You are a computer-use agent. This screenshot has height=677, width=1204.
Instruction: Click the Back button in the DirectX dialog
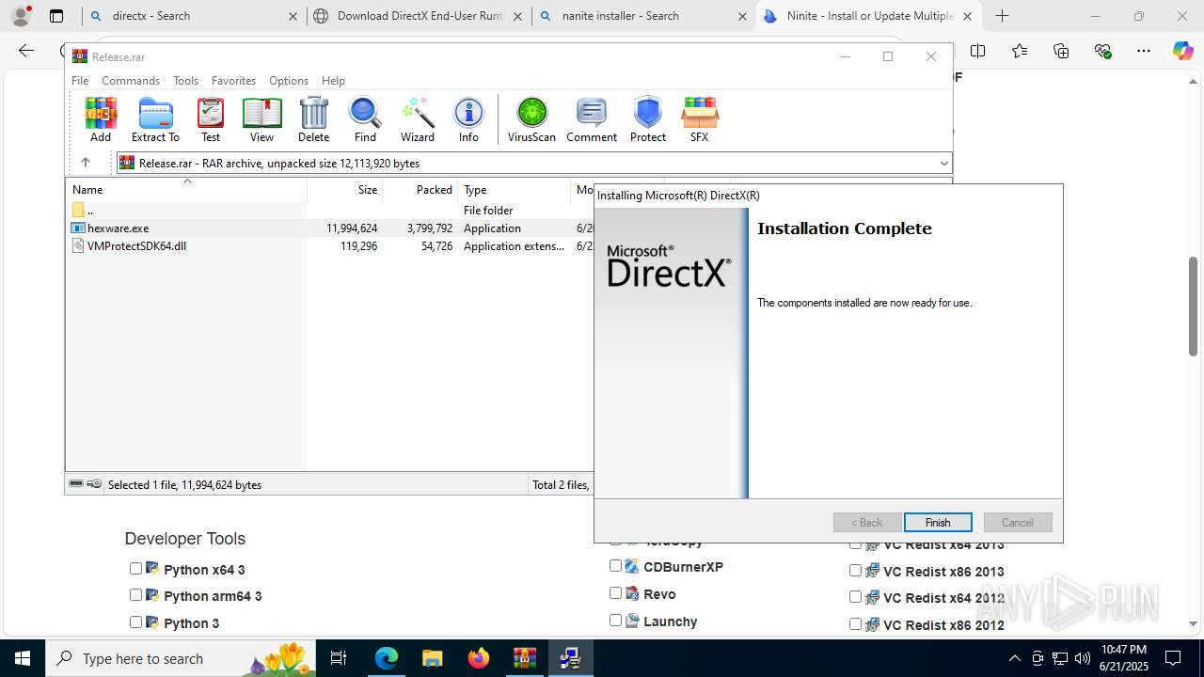click(867, 523)
